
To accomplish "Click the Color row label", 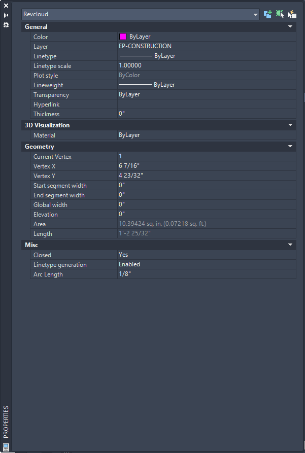I will click(x=41, y=37).
